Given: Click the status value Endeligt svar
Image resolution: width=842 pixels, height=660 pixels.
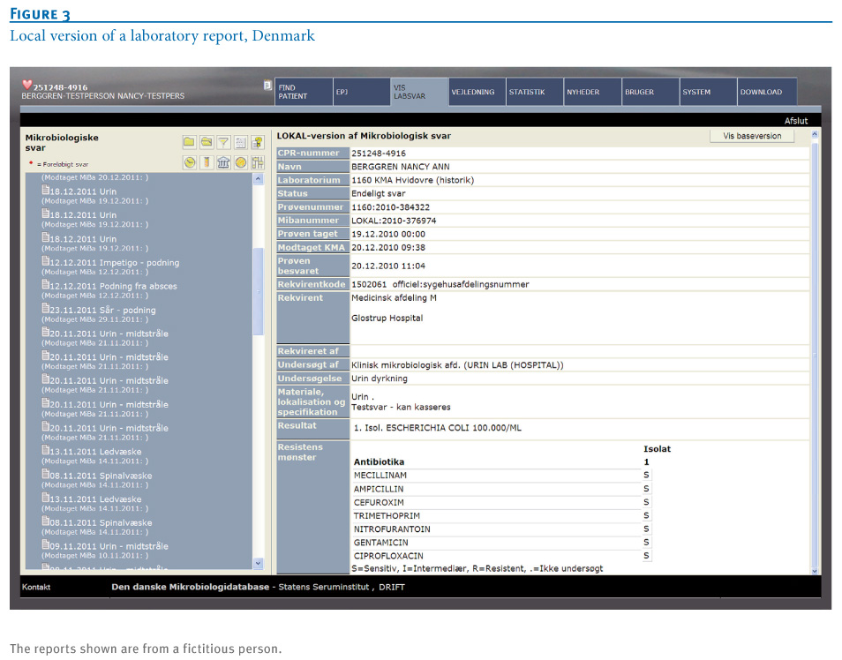Looking at the screenshot, I should [379, 194].
